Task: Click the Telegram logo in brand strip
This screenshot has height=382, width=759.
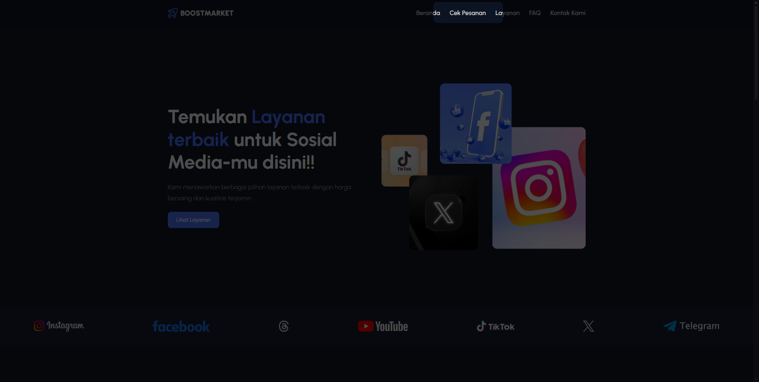Action: 691,326
